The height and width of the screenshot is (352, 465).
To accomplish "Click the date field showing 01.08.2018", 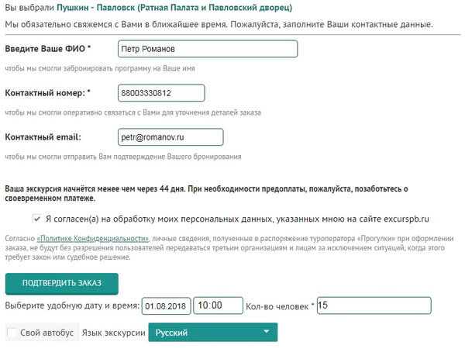I will [166, 305].
